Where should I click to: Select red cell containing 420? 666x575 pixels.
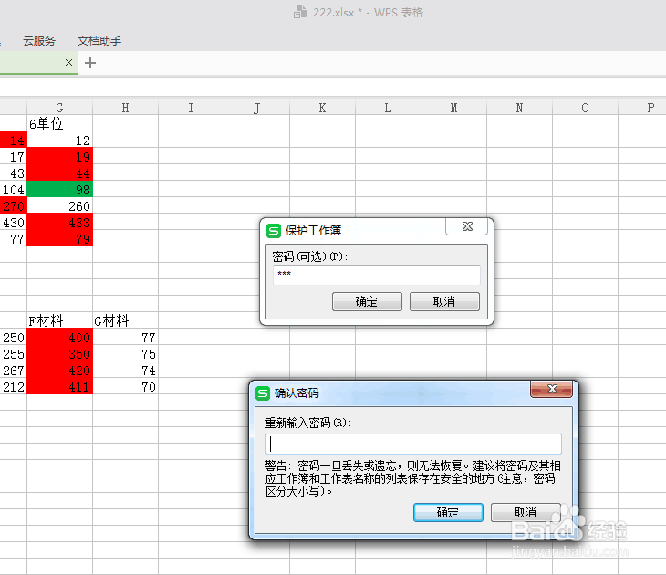point(59,371)
